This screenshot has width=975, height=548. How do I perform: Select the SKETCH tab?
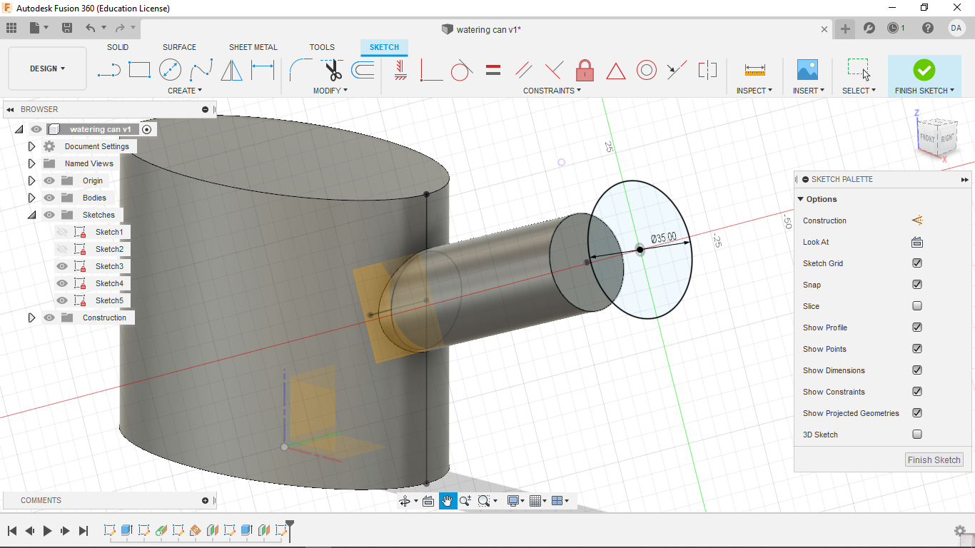pos(384,47)
